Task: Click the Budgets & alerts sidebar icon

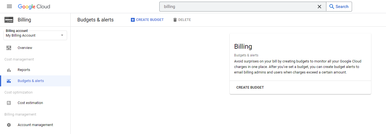Action: tap(9, 81)
